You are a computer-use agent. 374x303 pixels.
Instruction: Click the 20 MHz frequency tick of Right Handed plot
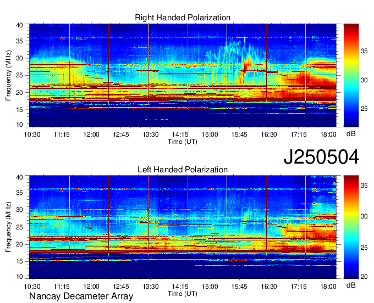point(19,93)
